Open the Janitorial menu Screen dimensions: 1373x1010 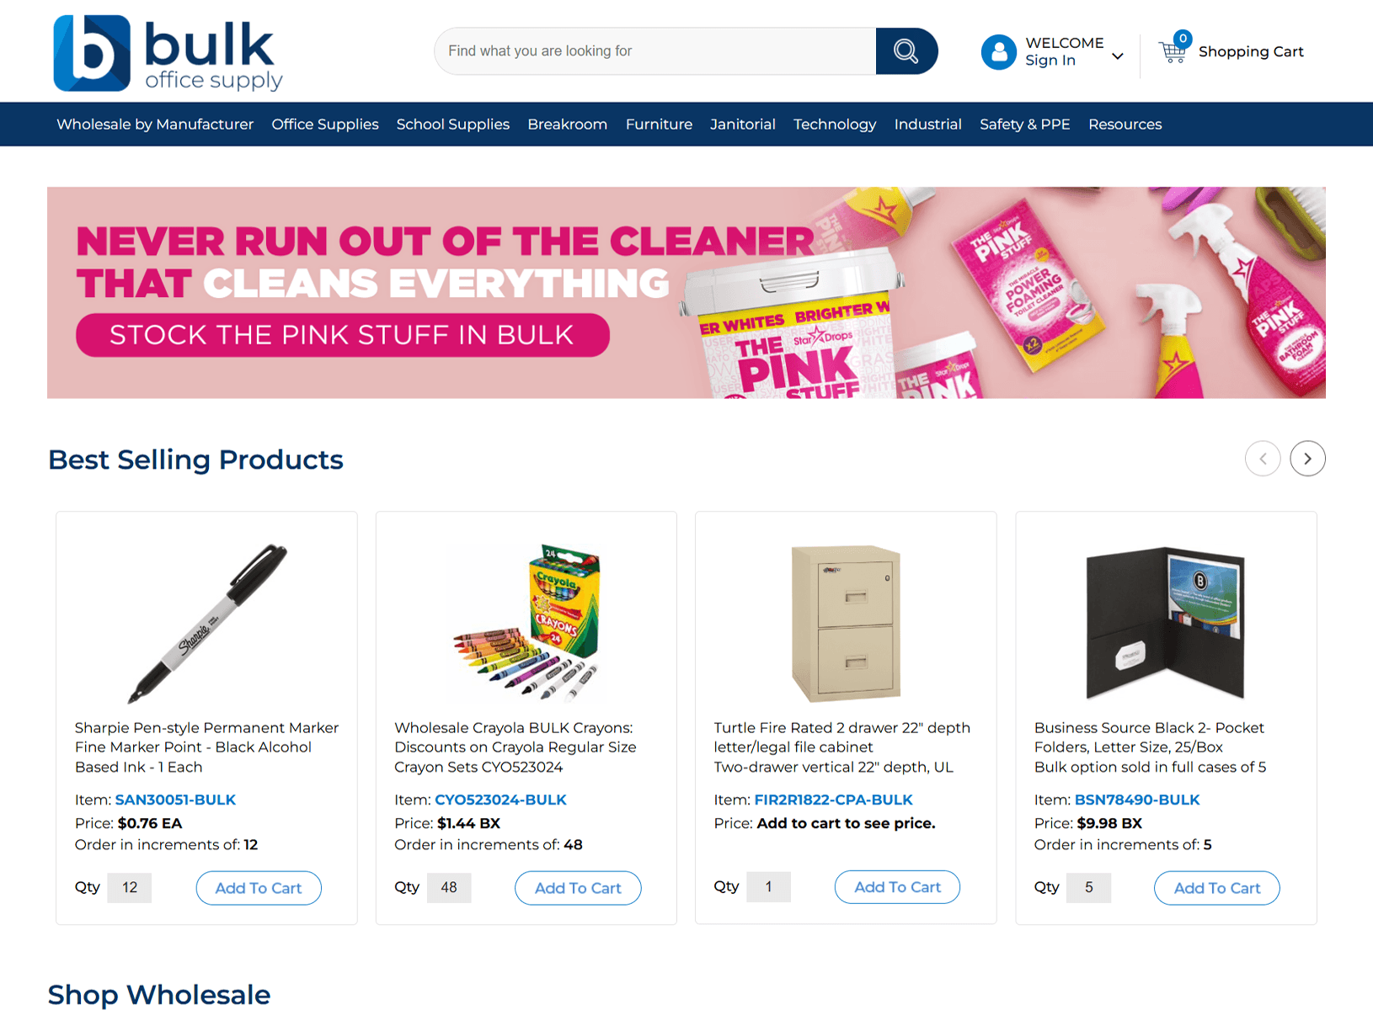pos(743,125)
